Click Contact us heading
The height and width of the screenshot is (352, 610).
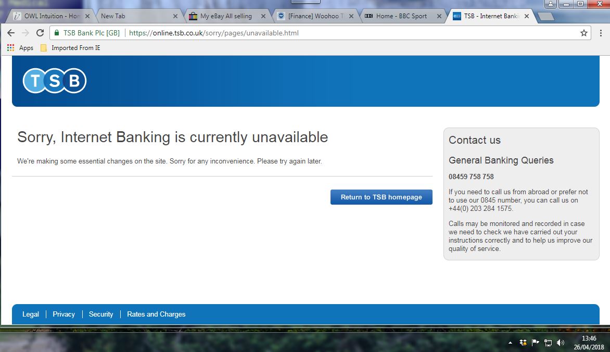pos(475,140)
